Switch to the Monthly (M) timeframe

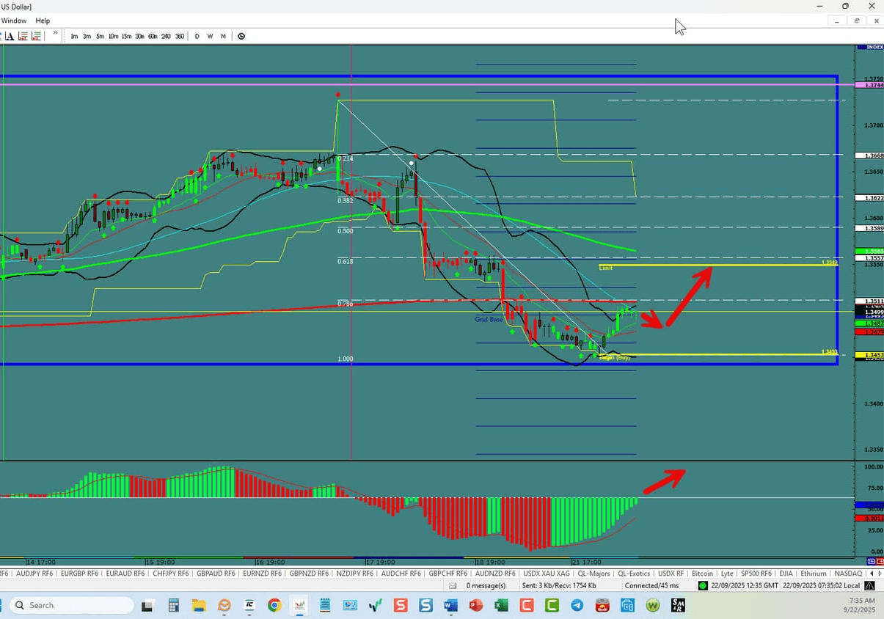point(224,36)
